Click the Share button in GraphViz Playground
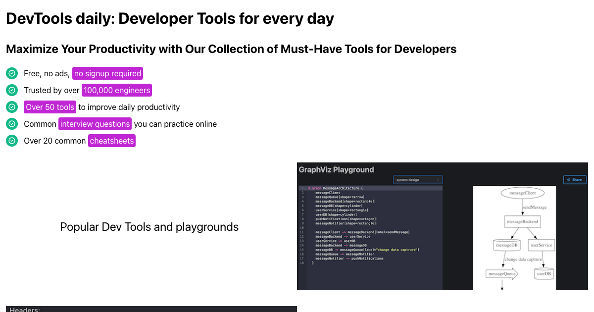594x312 pixels. [575, 180]
